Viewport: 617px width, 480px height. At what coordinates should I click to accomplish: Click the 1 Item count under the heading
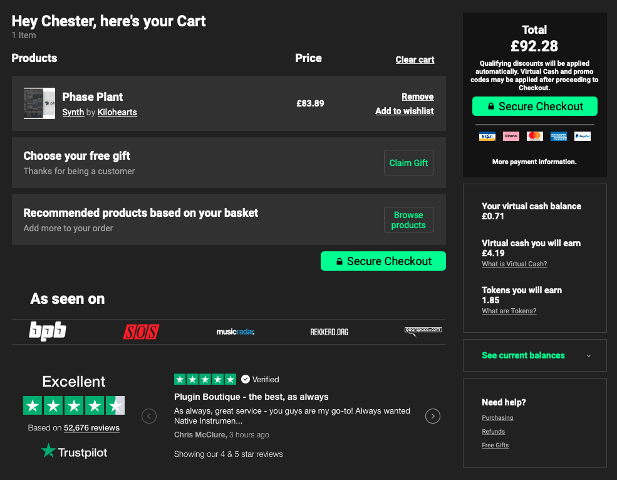(24, 36)
